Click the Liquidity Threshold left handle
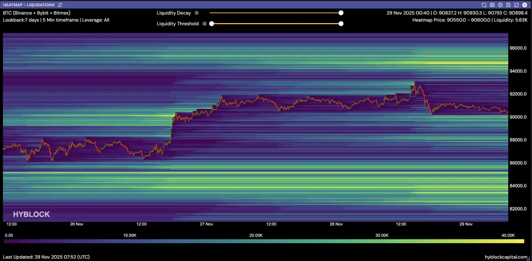 tap(211, 24)
